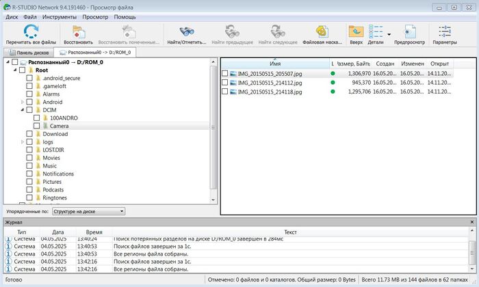The width and height of the screenshot is (479, 287).
Task: Click the folder tree scrollbar down arrow
Action: pyautogui.click(x=213, y=200)
